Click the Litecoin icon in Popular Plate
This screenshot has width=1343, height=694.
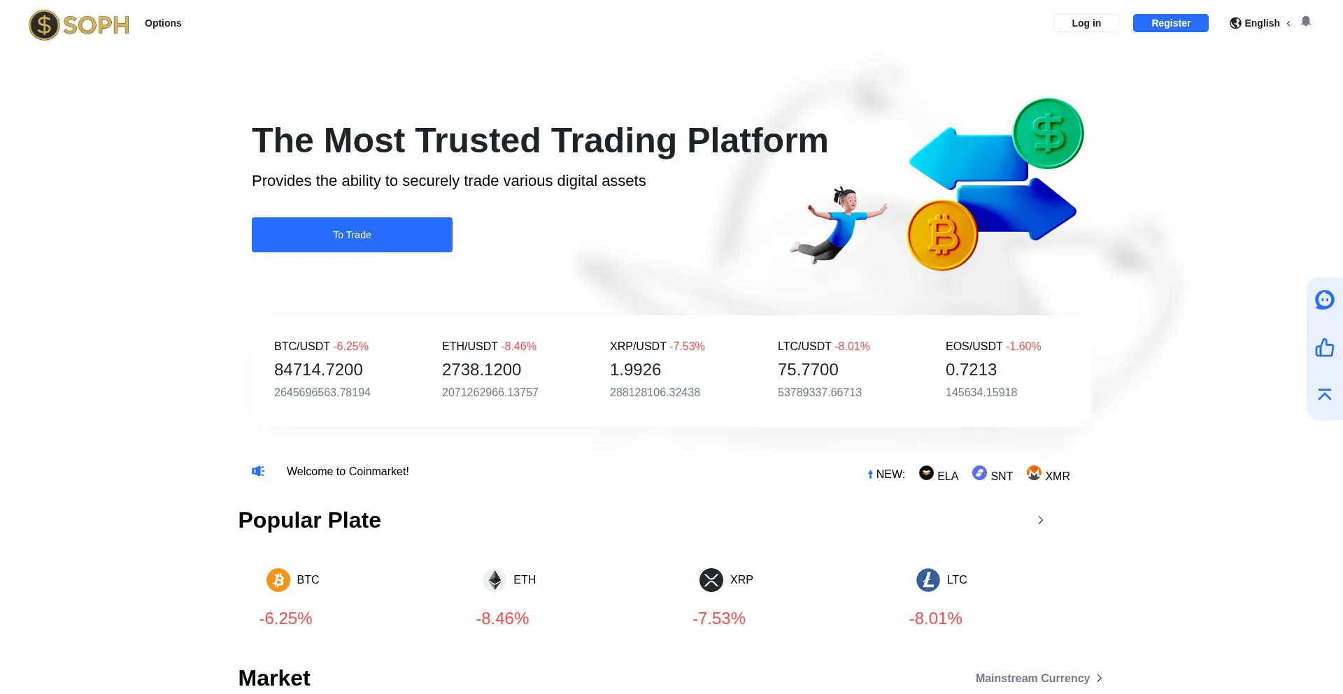[x=928, y=580]
